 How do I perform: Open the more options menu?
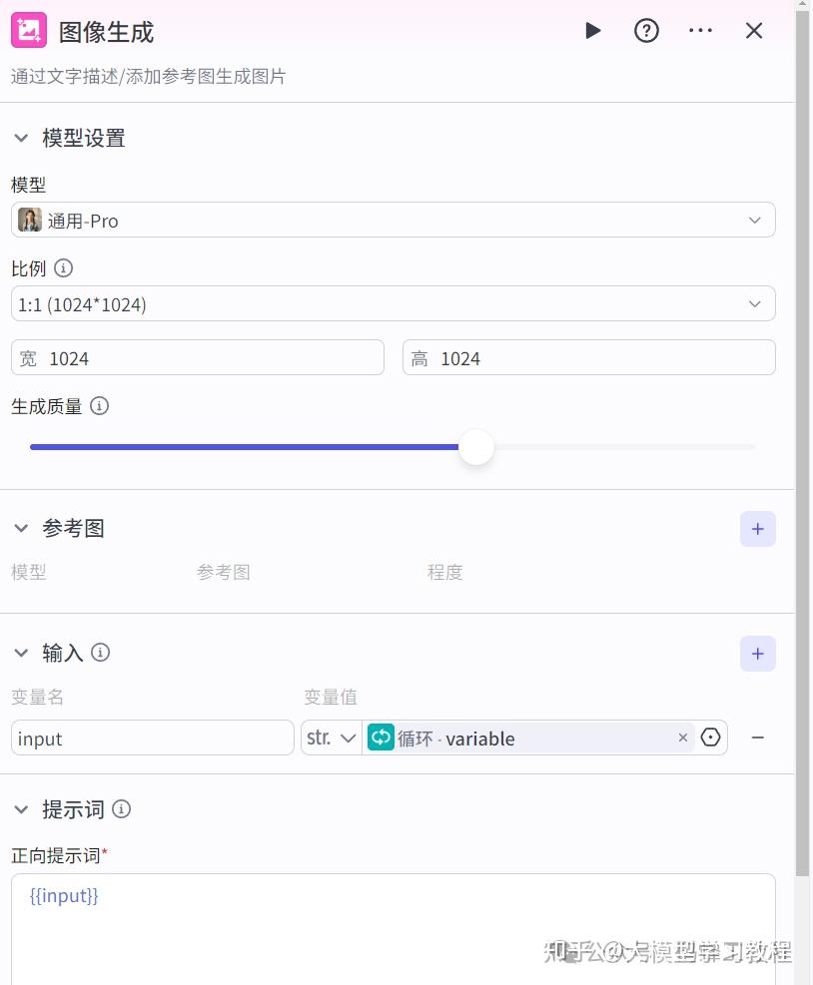[700, 30]
